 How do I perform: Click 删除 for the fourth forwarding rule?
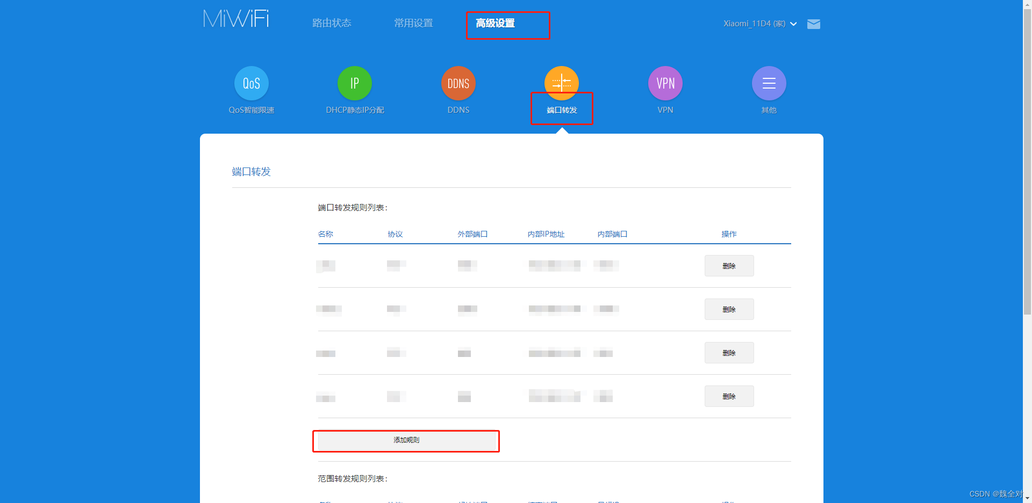(x=729, y=396)
